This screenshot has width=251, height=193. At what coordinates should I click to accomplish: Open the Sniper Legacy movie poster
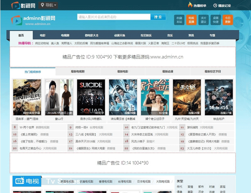pyautogui.click(x=27, y=97)
